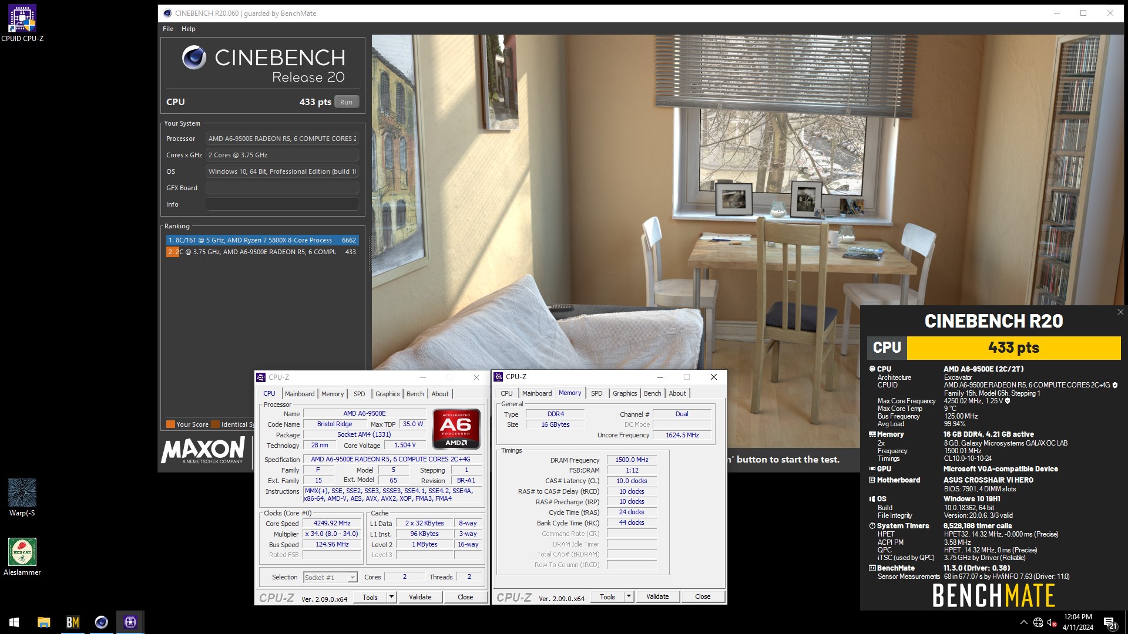1128x634 pixels.
Task: Click the BenchMate CPU section icon
Action: [872, 369]
